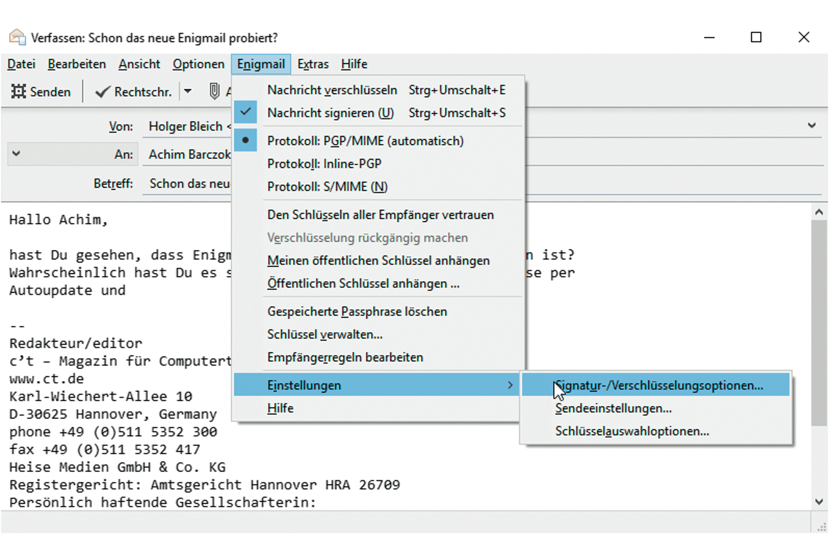Open the Extras menu
Viewport: 829px width, 556px height.
tap(313, 64)
